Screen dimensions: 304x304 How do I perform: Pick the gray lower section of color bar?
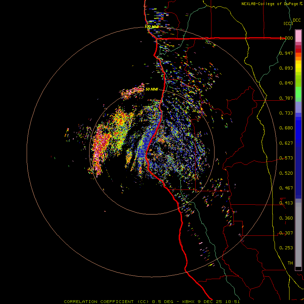click(x=298, y=235)
